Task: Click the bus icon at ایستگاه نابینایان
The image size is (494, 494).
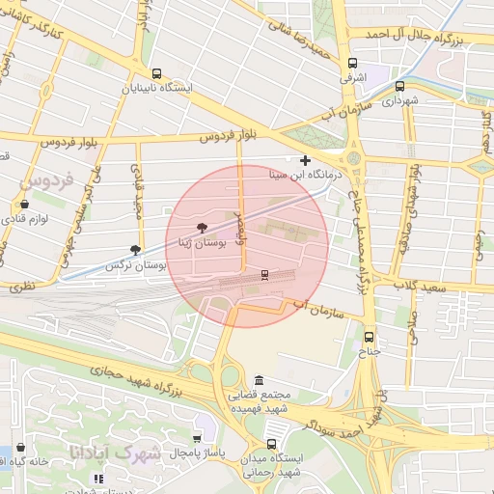Action: 156,74
